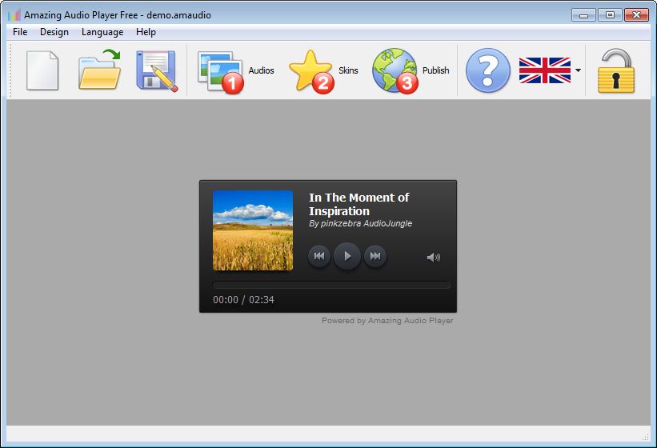
Task: Click the wheat field album art thumbnail
Action: point(253,230)
